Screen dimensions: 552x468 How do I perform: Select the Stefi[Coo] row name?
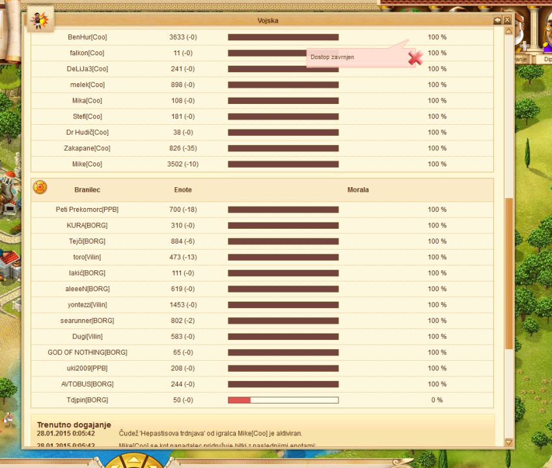pos(87,116)
